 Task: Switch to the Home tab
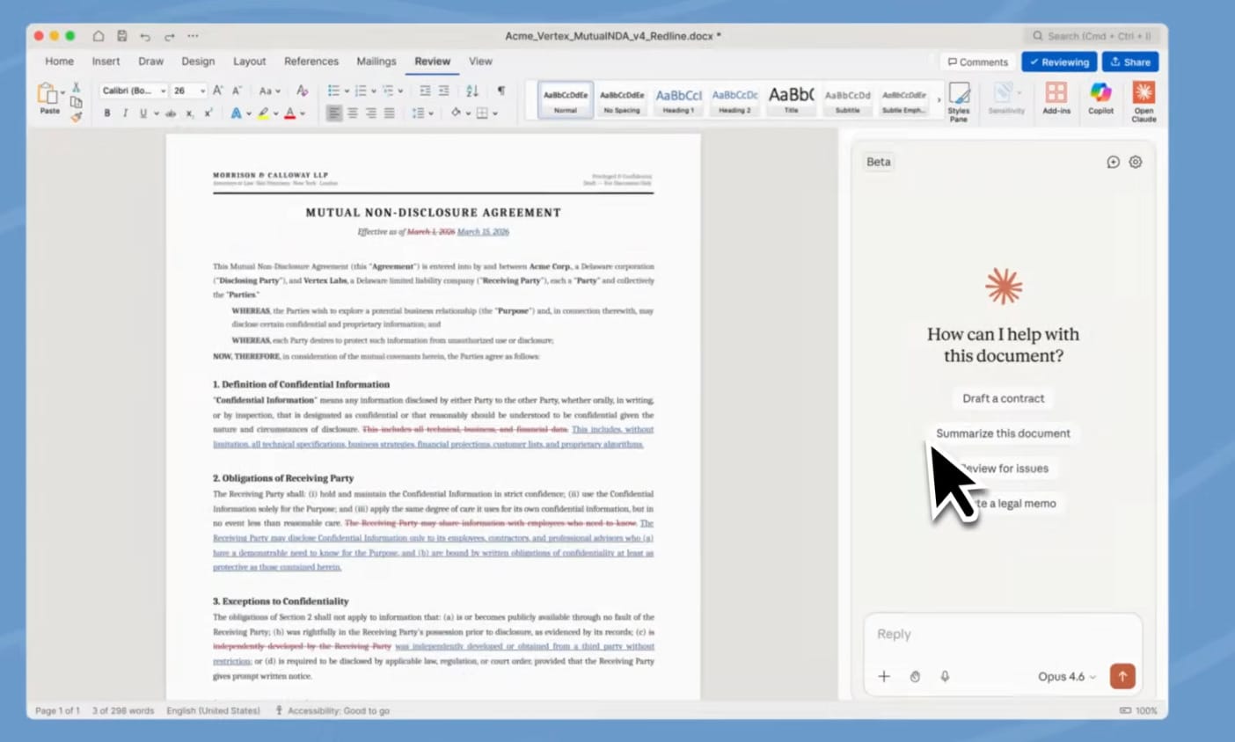pyautogui.click(x=60, y=62)
